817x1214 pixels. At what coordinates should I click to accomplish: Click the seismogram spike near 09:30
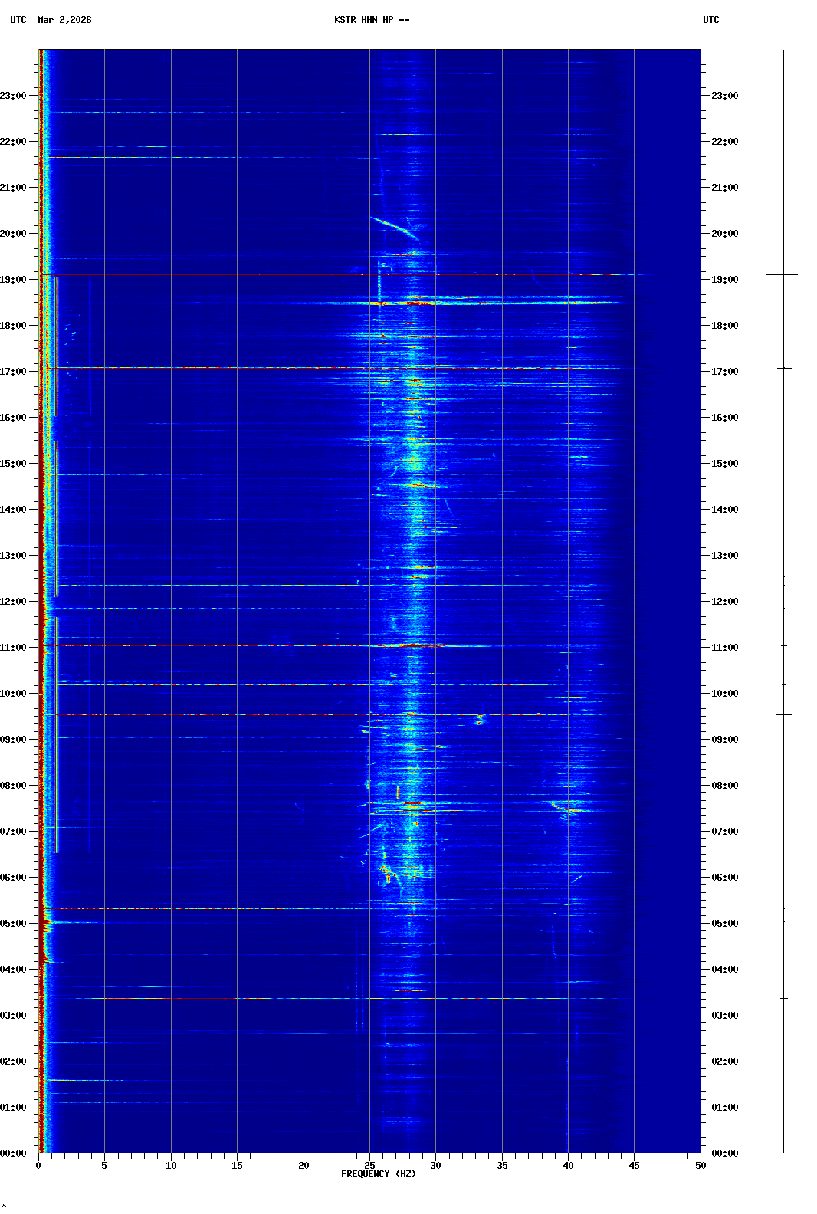click(783, 714)
